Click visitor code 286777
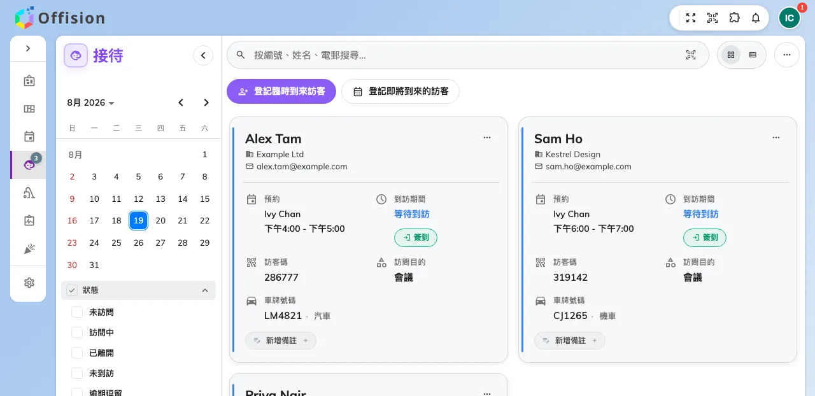Screen dimensions: 815x396 pos(281,277)
